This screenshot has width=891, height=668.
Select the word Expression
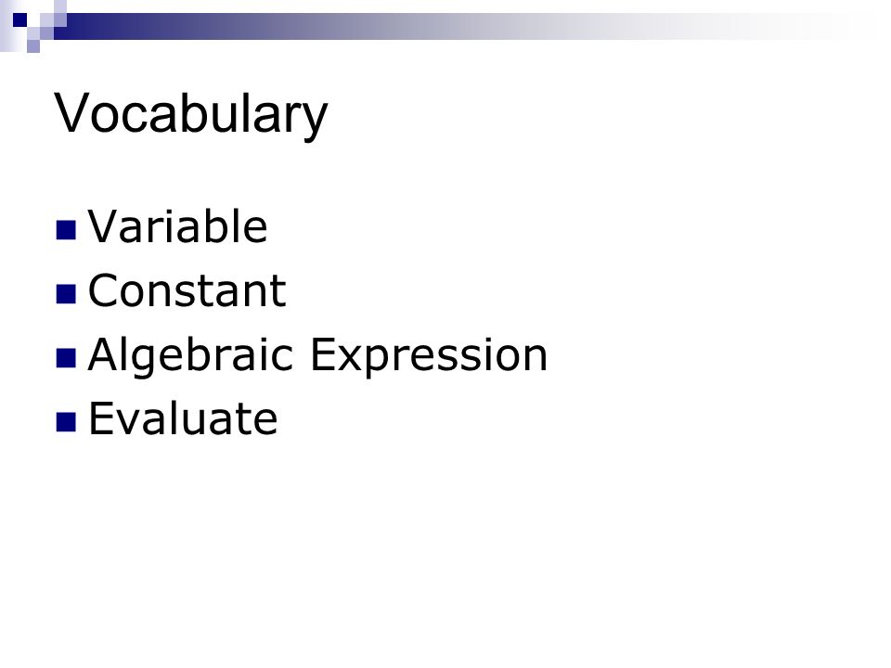(429, 356)
